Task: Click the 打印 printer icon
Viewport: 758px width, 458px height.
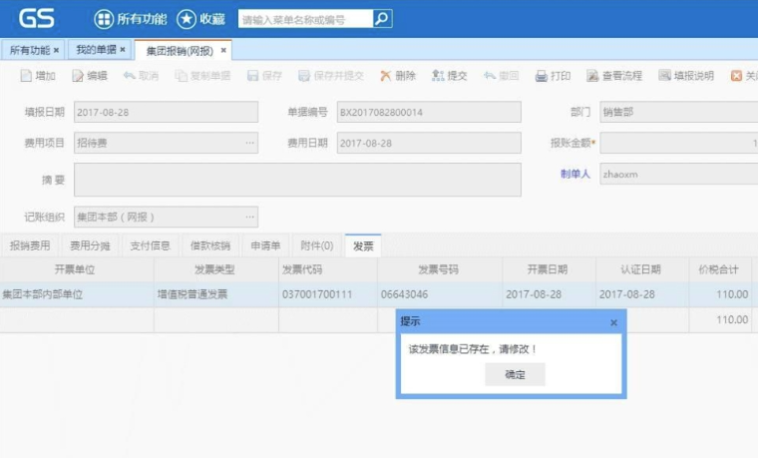Action: click(541, 76)
